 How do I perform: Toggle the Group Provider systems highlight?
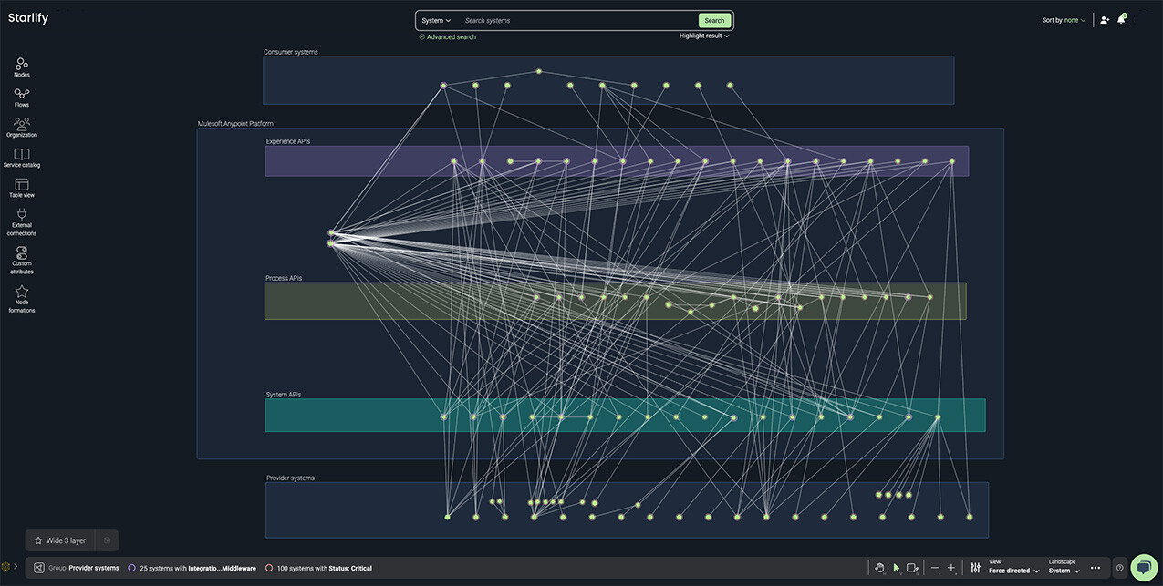77,568
